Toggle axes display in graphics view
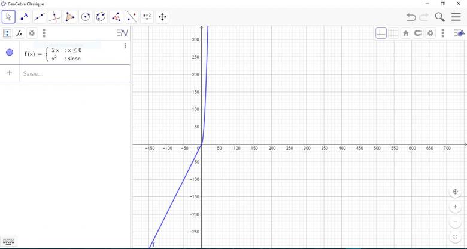Viewport: 467px width, 249px height. tap(381, 33)
